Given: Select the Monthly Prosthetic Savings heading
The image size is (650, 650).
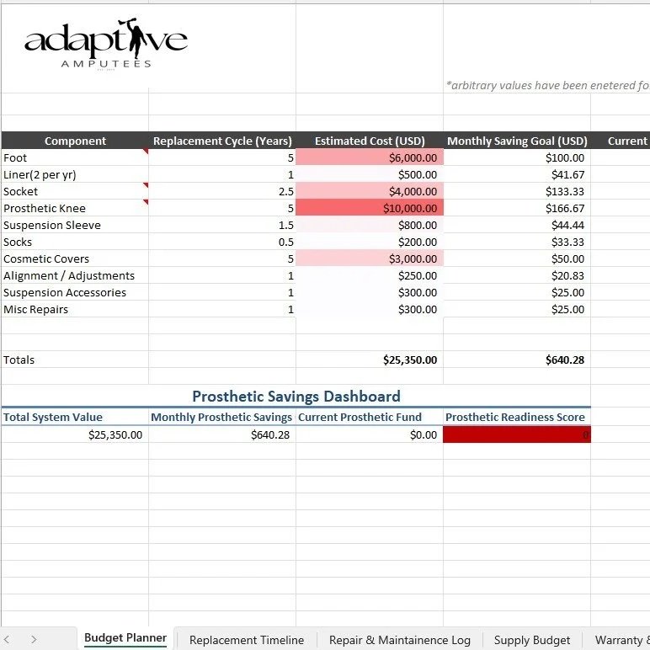Looking at the screenshot, I should pyautogui.click(x=222, y=417).
